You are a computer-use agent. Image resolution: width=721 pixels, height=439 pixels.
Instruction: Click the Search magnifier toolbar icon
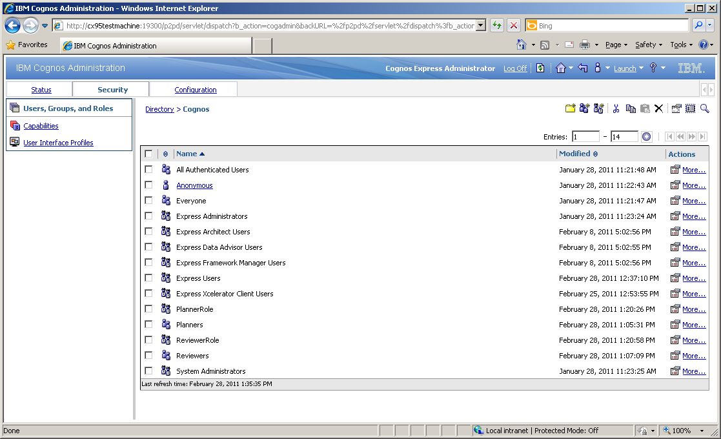point(704,108)
